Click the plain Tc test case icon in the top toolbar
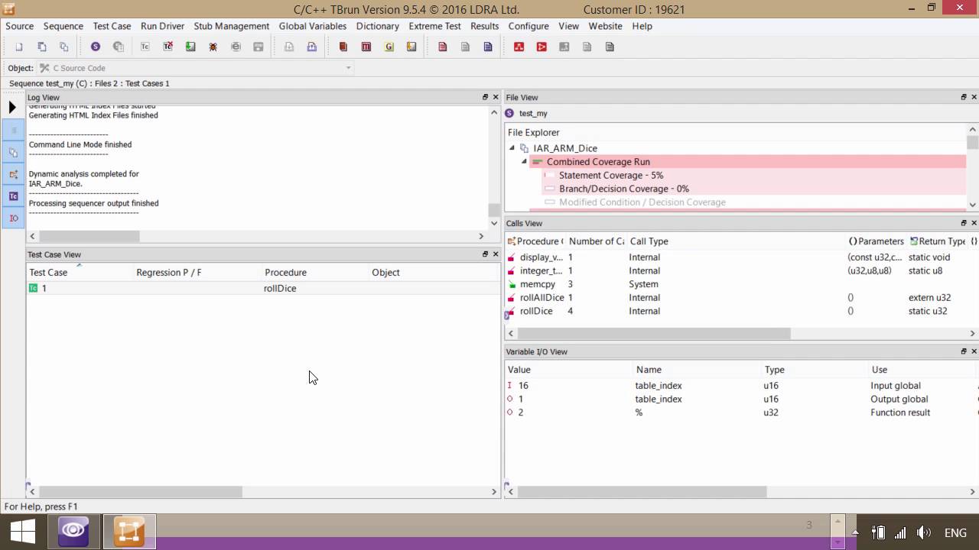Screen dimensions: 979x550 pyautogui.click(x=145, y=47)
